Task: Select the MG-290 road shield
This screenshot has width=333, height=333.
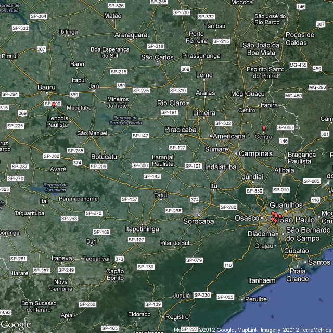Action: 317,87
